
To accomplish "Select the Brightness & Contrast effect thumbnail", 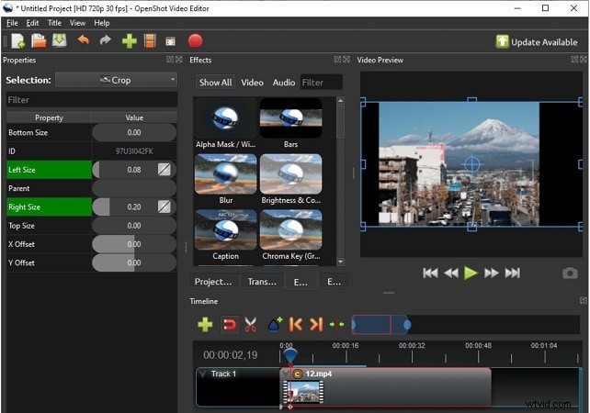I will click(290, 173).
